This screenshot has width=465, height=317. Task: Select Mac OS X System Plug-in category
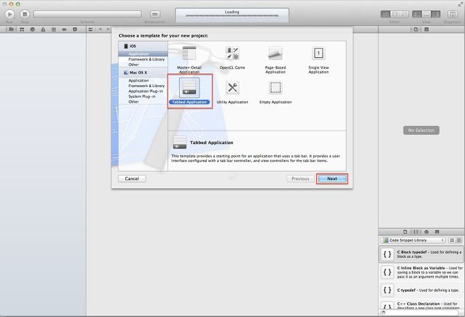click(143, 97)
